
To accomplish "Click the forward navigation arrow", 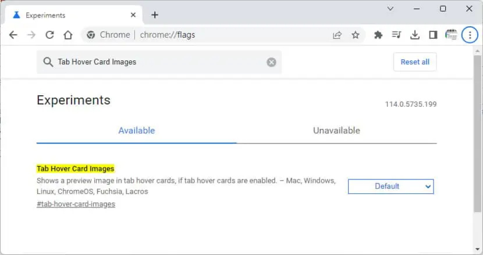I will (31, 35).
